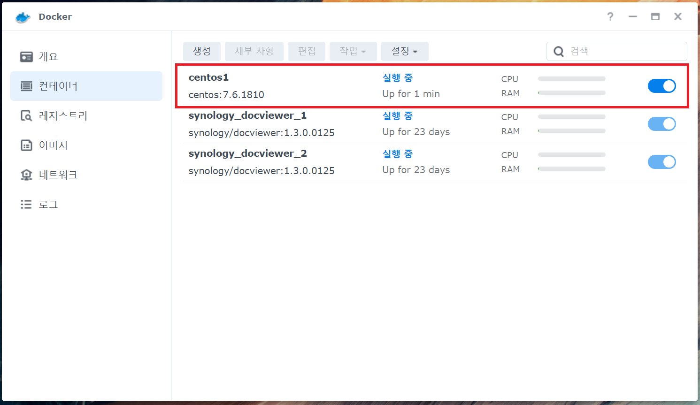
Task: Open the help question mark icon
Action: pos(610,17)
